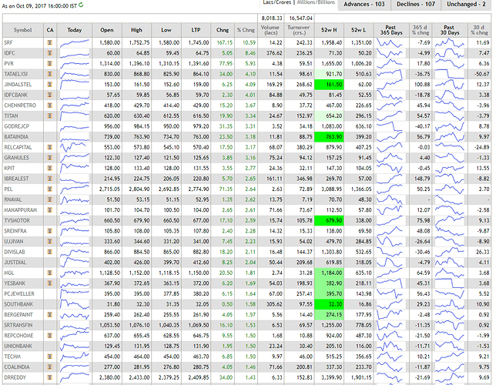View SRF today sparkline chart
The height and width of the screenshot is (385, 496).
[x=75, y=42]
